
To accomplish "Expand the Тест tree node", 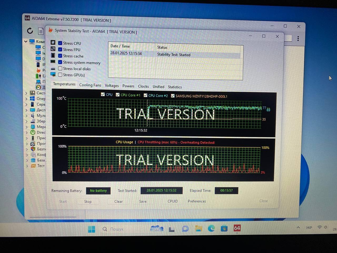I will coord(27,166).
